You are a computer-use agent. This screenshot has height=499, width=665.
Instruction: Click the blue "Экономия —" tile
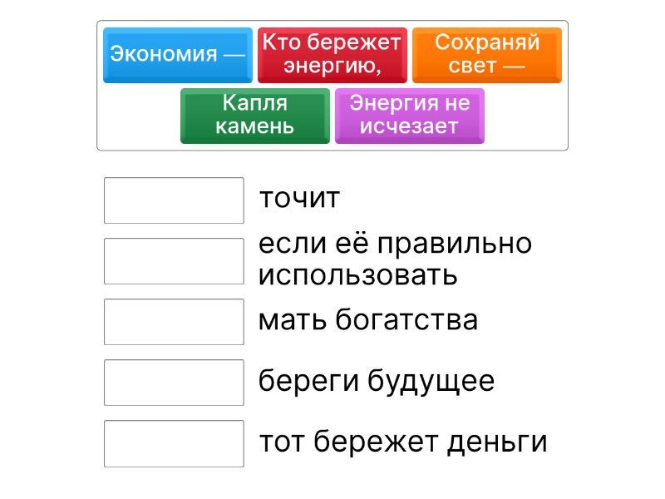tap(177, 55)
